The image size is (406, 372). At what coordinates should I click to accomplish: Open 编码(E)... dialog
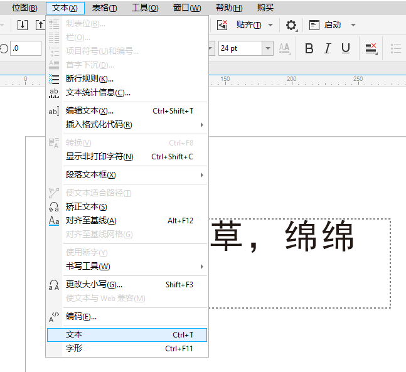pos(127,317)
